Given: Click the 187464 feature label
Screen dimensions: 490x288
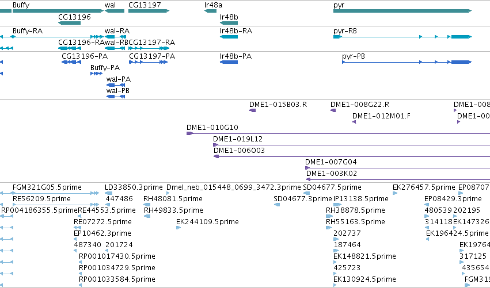Looking at the screenshot, I should click(347, 245).
